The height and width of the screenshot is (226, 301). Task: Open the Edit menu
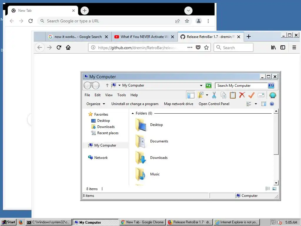[x=98, y=95]
